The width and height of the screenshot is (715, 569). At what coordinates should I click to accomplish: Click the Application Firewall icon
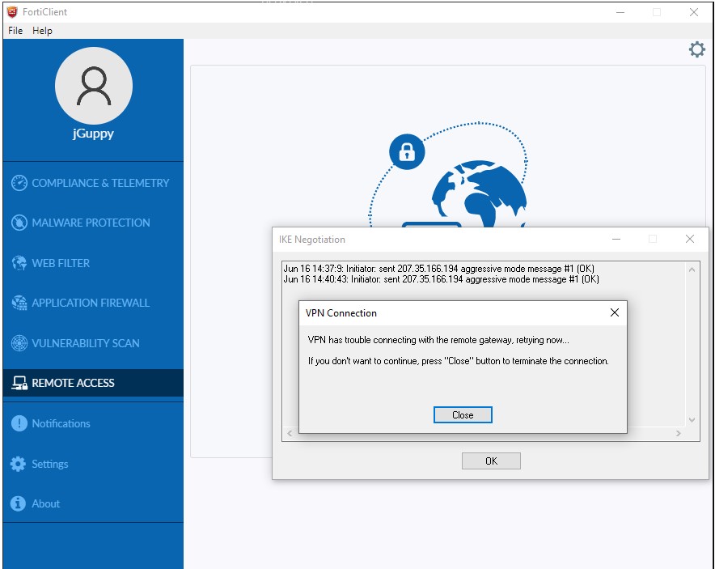click(19, 303)
